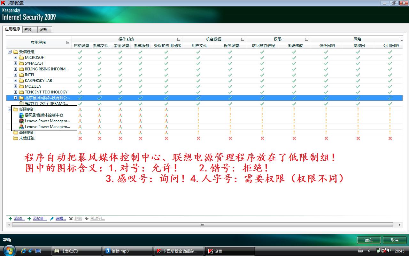Show hidden system tray icons
Viewport: 409px width, 256px height.
369,251
